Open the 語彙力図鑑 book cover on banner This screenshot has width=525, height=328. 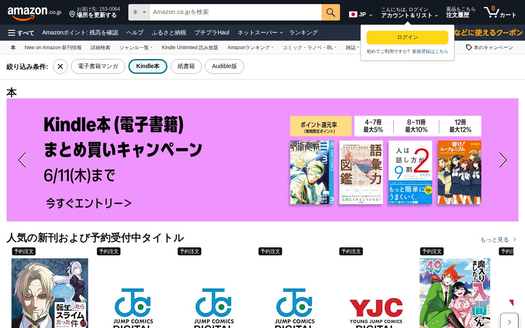click(x=361, y=172)
